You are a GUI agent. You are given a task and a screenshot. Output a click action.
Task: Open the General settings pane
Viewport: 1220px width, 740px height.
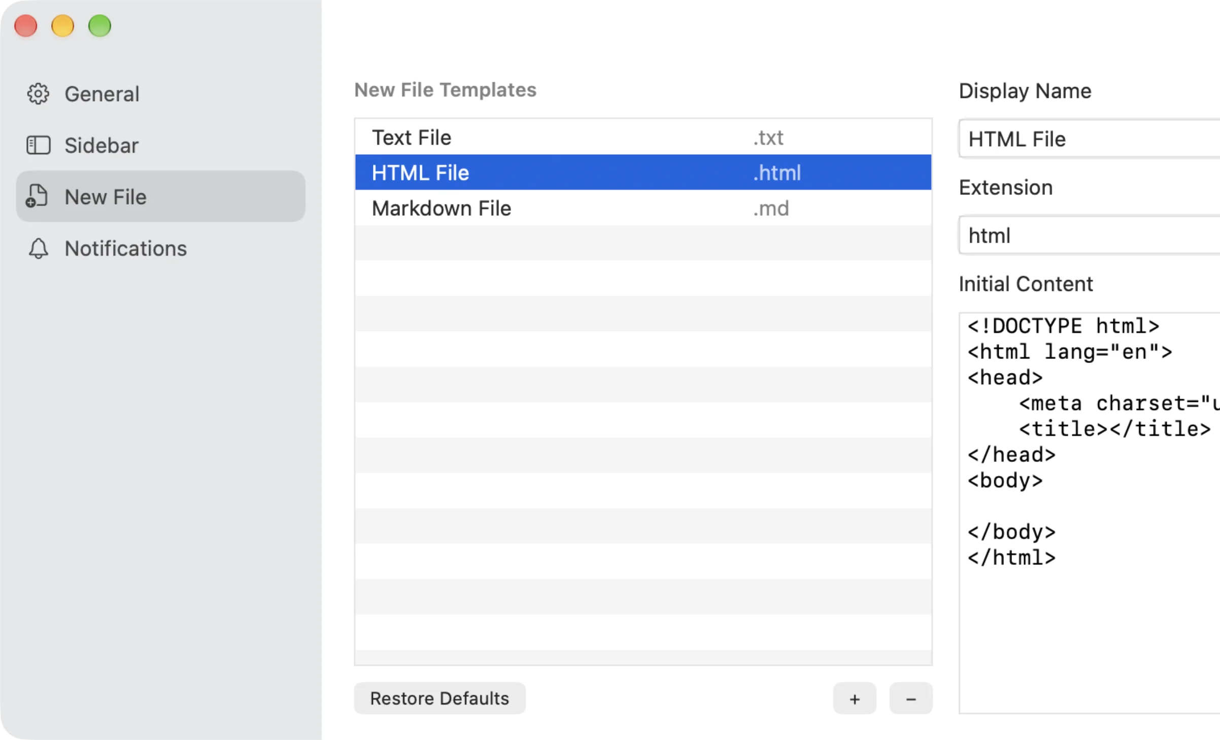(x=160, y=94)
